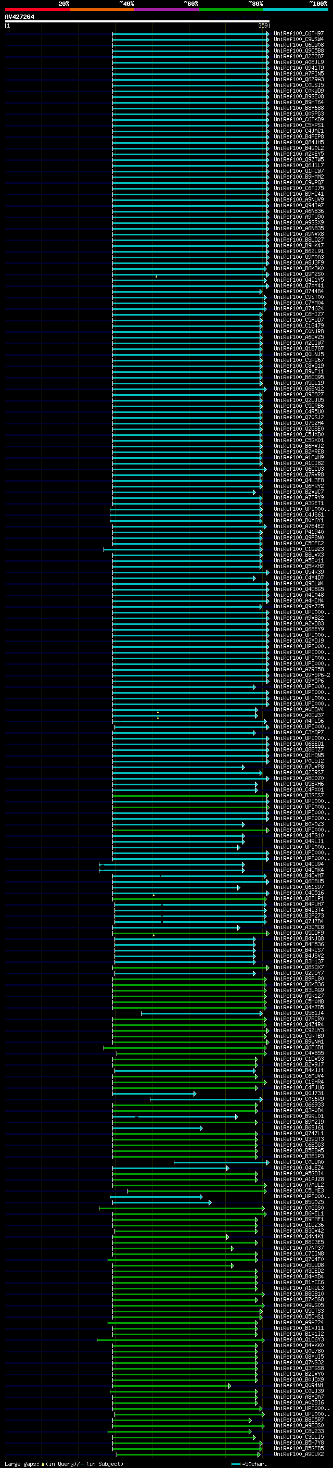Select hit label UniRef100_Q8ILP1
The image size is (333, 1468).
point(299,899)
